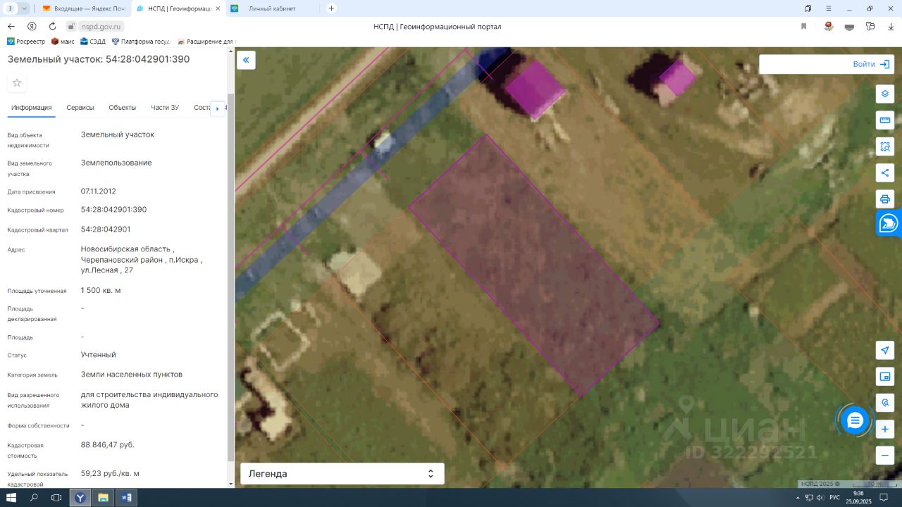Click the nspd.gov.ru address field
The image size is (902, 507).
click(x=102, y=26)
